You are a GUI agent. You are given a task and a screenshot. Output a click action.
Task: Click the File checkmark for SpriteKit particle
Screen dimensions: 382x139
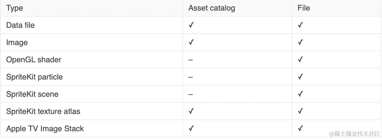[300, 77]
